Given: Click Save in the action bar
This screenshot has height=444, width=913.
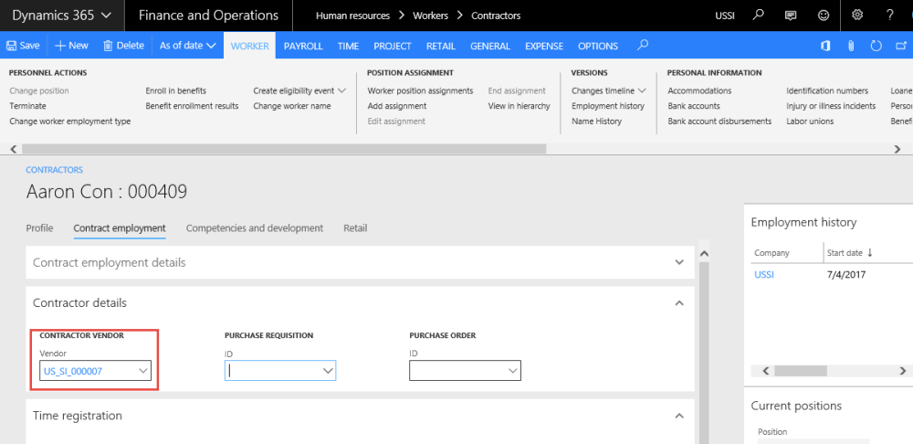Looking at the screenshot, I should pyautogui.click(x=23, y=46).
